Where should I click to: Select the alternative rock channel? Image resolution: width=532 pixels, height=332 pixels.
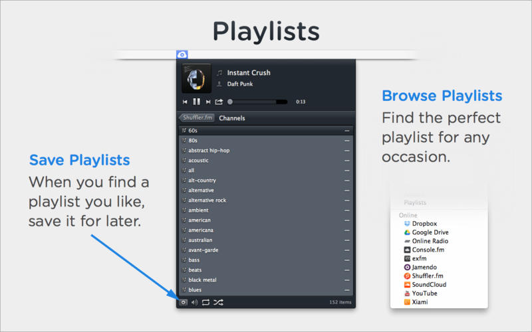tap(266, 201)
